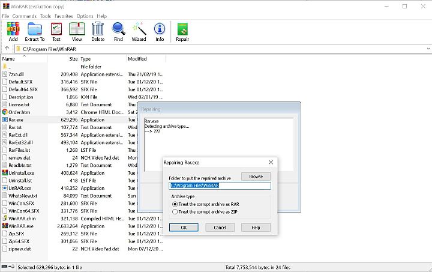Sort files by Modified column header
Image resolution: width=432 pixels, height=272 pixels.
point(146,59)
